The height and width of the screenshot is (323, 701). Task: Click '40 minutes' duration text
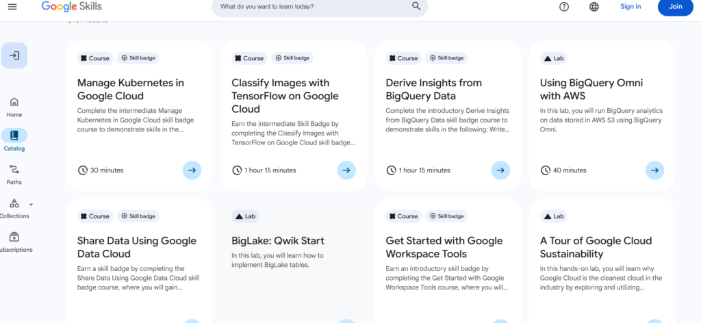pyautogui.click(x=570, y=170)
